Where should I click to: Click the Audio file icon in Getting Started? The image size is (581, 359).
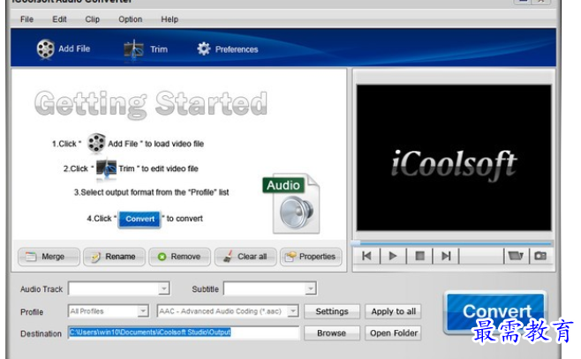tap(293, 203)
